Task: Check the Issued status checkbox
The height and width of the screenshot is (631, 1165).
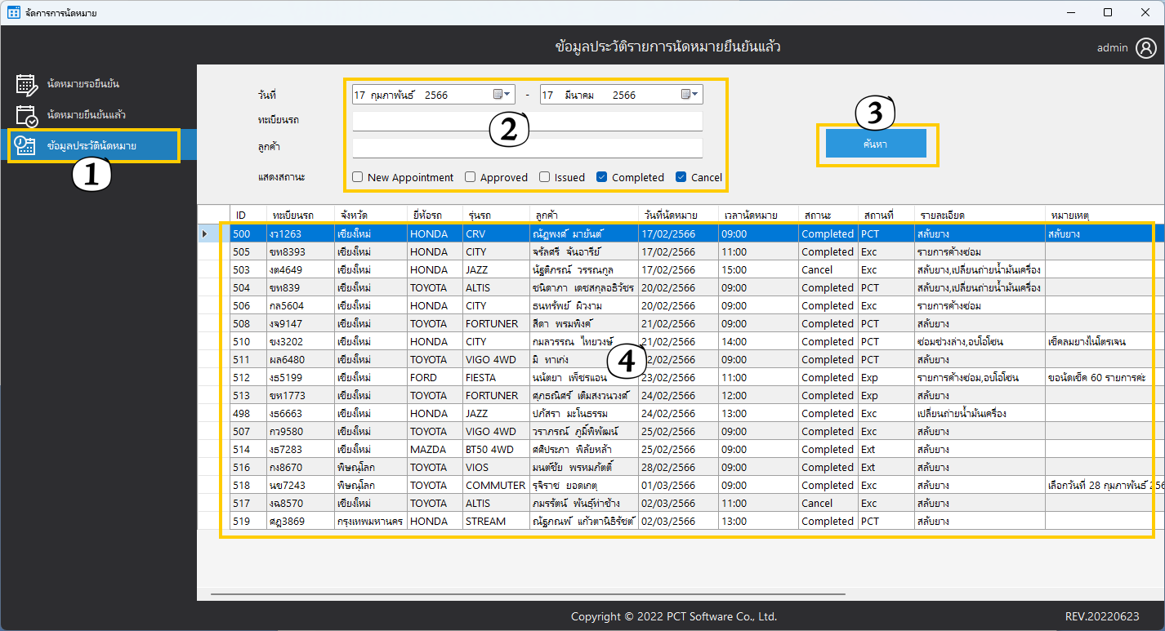Action: [x=545, y=177]
